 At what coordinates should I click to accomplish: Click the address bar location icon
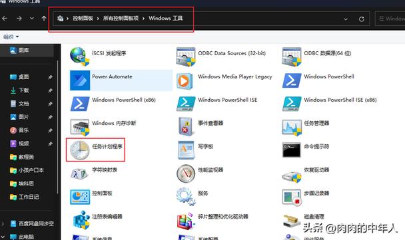click(60, 19)
